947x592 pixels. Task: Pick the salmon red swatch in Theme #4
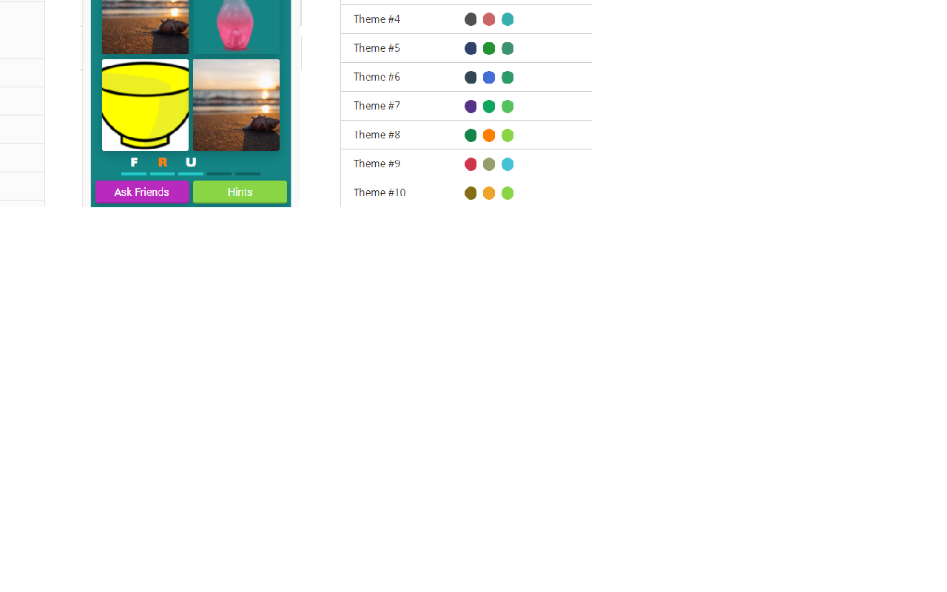[489, 19]
